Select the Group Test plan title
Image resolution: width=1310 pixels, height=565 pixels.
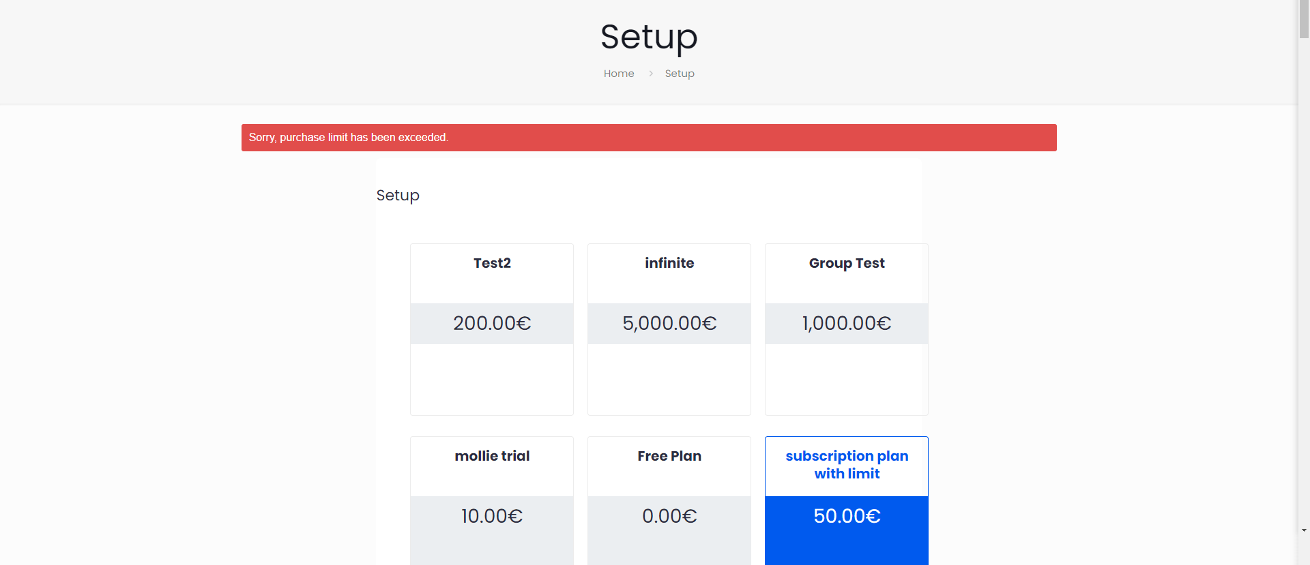click(x=846, y=263)
